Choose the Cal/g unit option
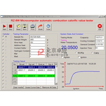This screenshot has height=106, width=106. [92, 53]
